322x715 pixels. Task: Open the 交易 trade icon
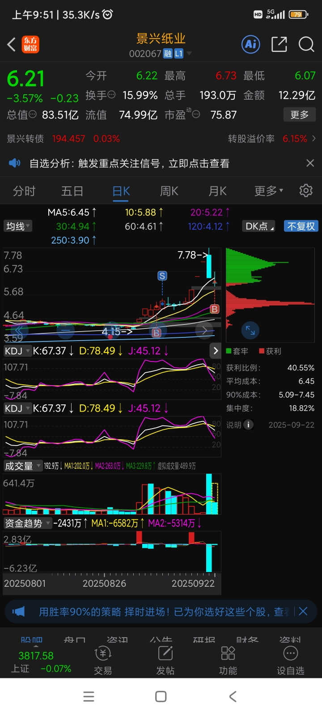tap(103, 660)
